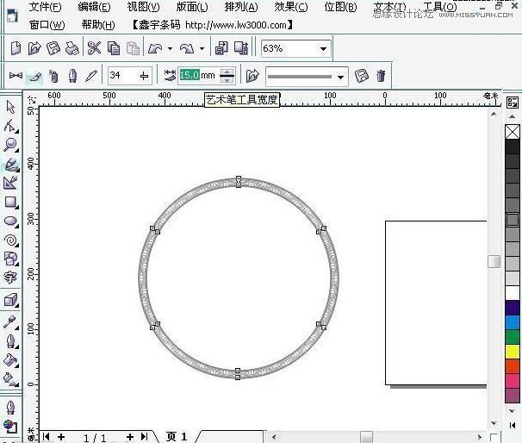
Task: Open the brush stroke list dropdown
Action: [340, 77]
